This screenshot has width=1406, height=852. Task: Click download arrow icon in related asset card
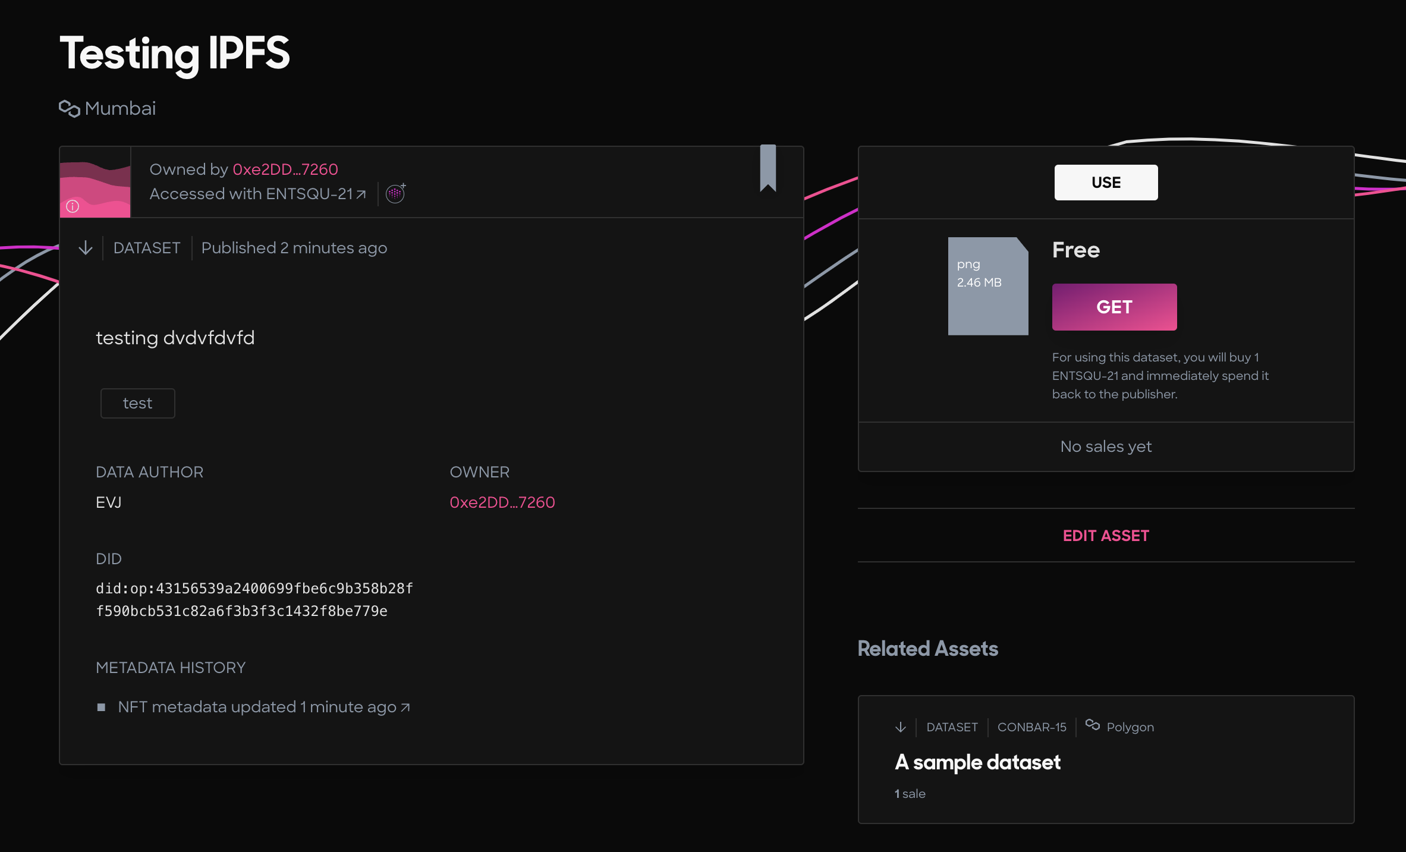(900, 727)
